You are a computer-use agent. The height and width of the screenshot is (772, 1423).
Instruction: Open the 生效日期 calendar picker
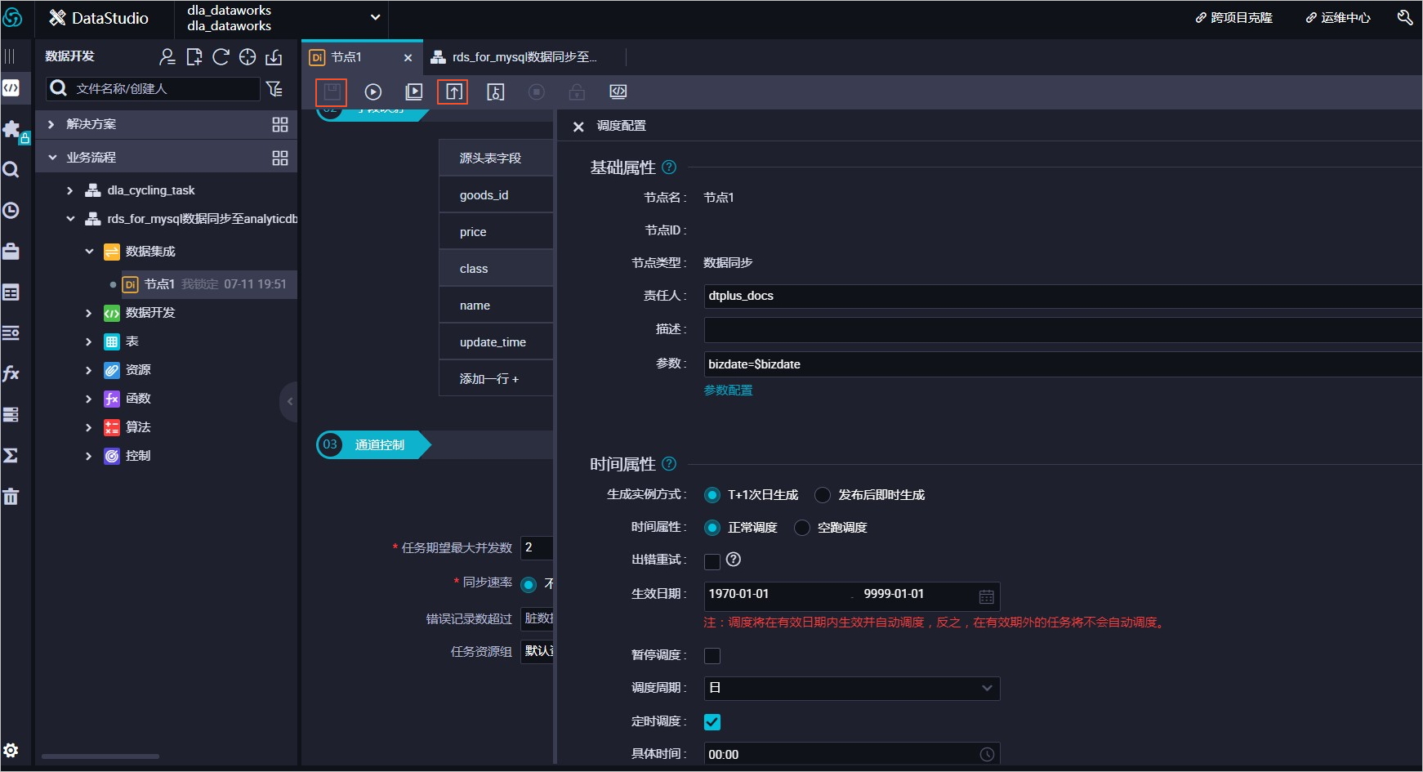point(987,596)
